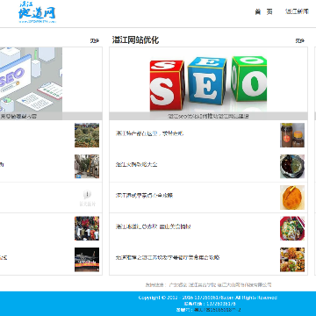Image resolution: width=316 pixels, height=316 pixels.
Task: Click the caption bar below SEO cubes banner
Action: coord(208,116)
